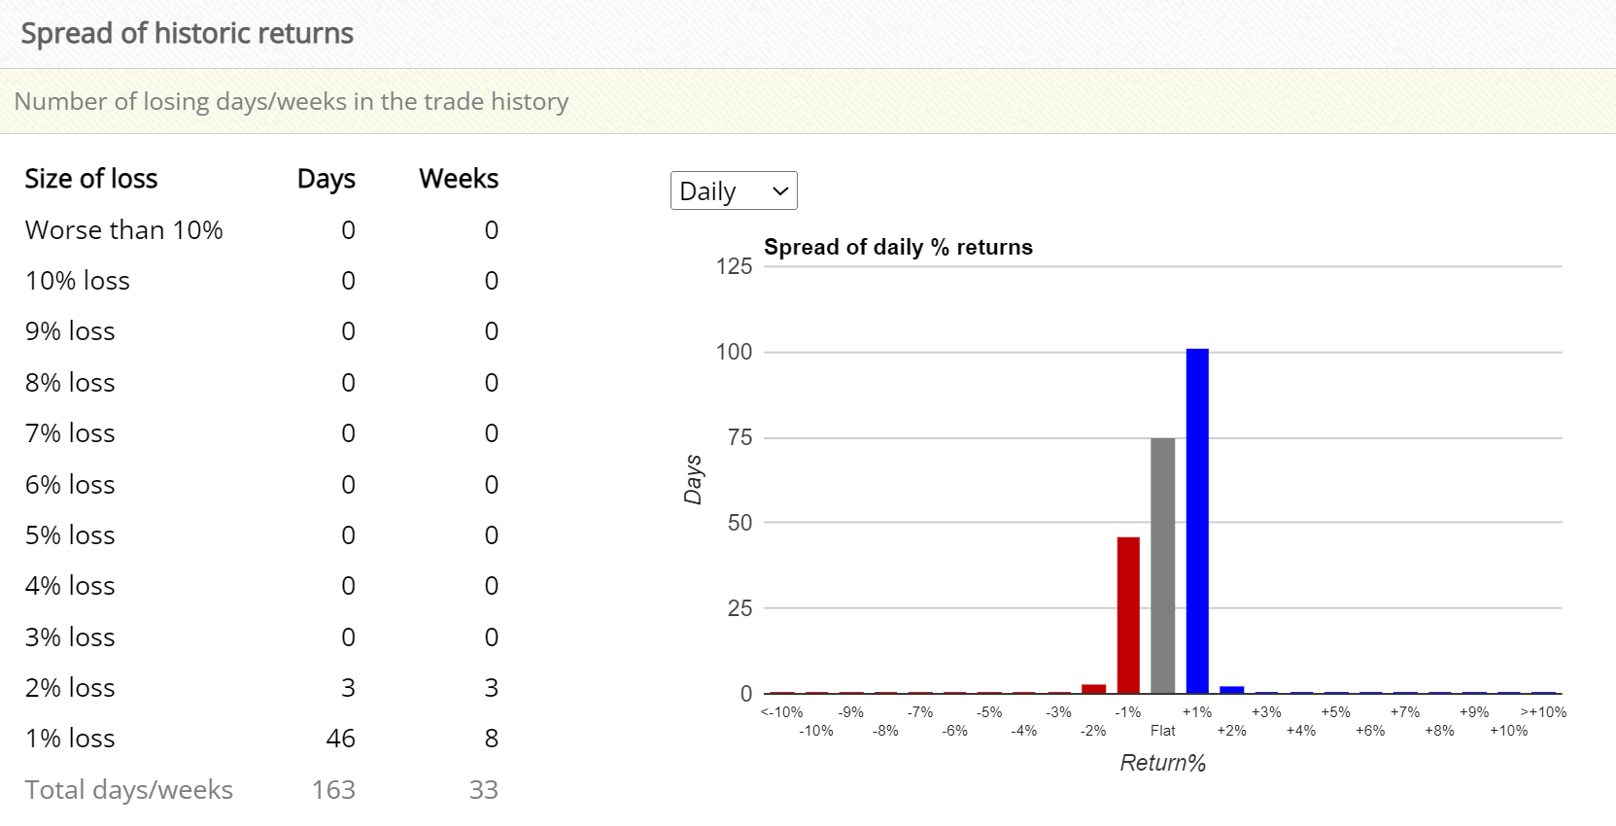Click the small red -2% bar
This screenshot has height=826, width=1616.
click(x=1094, y=689)
